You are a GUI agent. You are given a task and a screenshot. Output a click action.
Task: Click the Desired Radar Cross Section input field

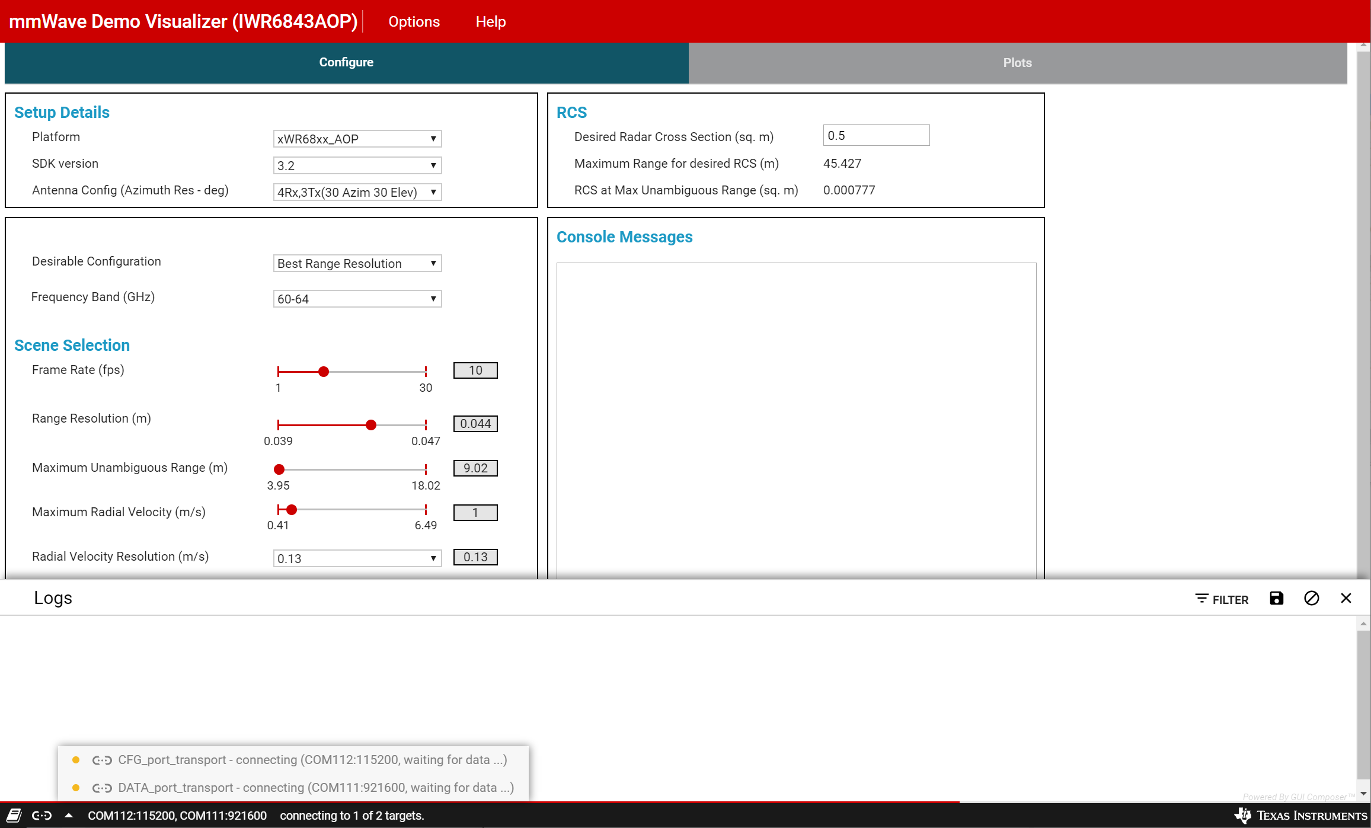pyautogui.click(x=876, y=135)
